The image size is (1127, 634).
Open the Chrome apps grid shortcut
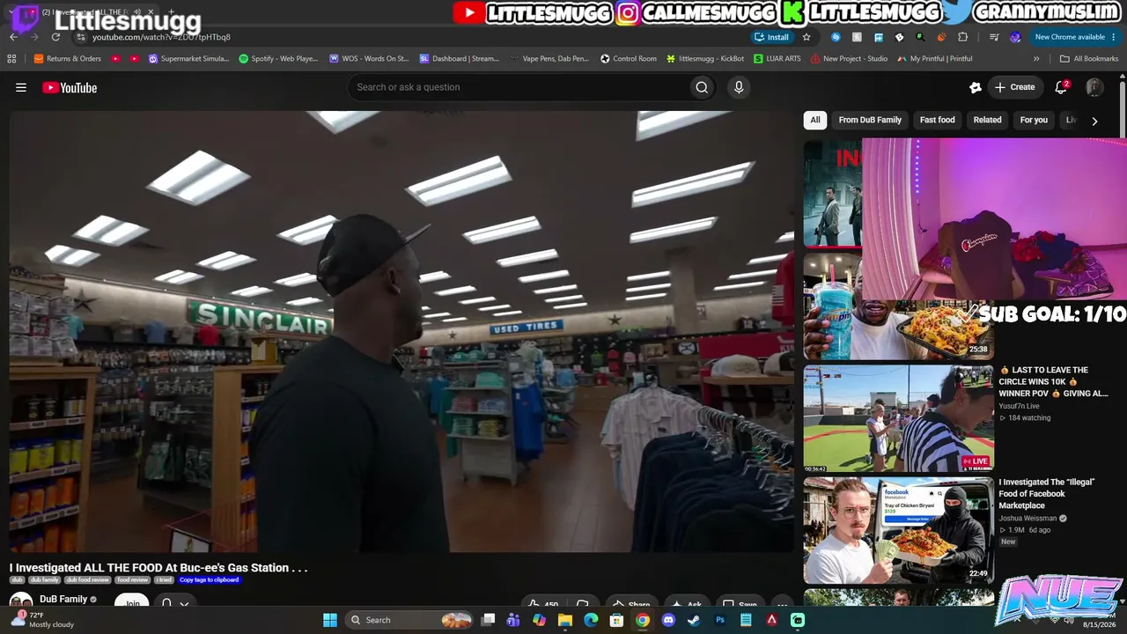click(11, 59)
